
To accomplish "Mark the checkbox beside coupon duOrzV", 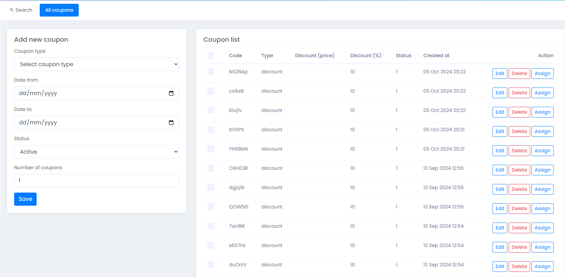I will tap(211, 265).
